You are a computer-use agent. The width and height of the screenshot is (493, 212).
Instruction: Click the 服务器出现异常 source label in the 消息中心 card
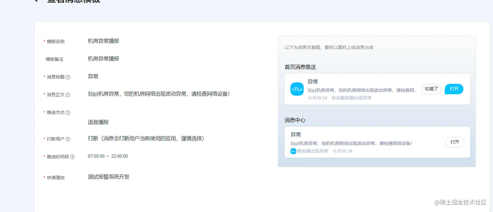(313, 151)
